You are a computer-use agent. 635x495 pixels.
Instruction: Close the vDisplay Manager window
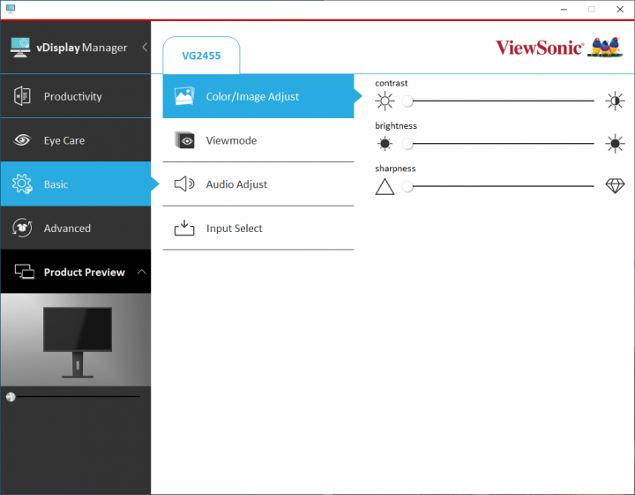620,9
